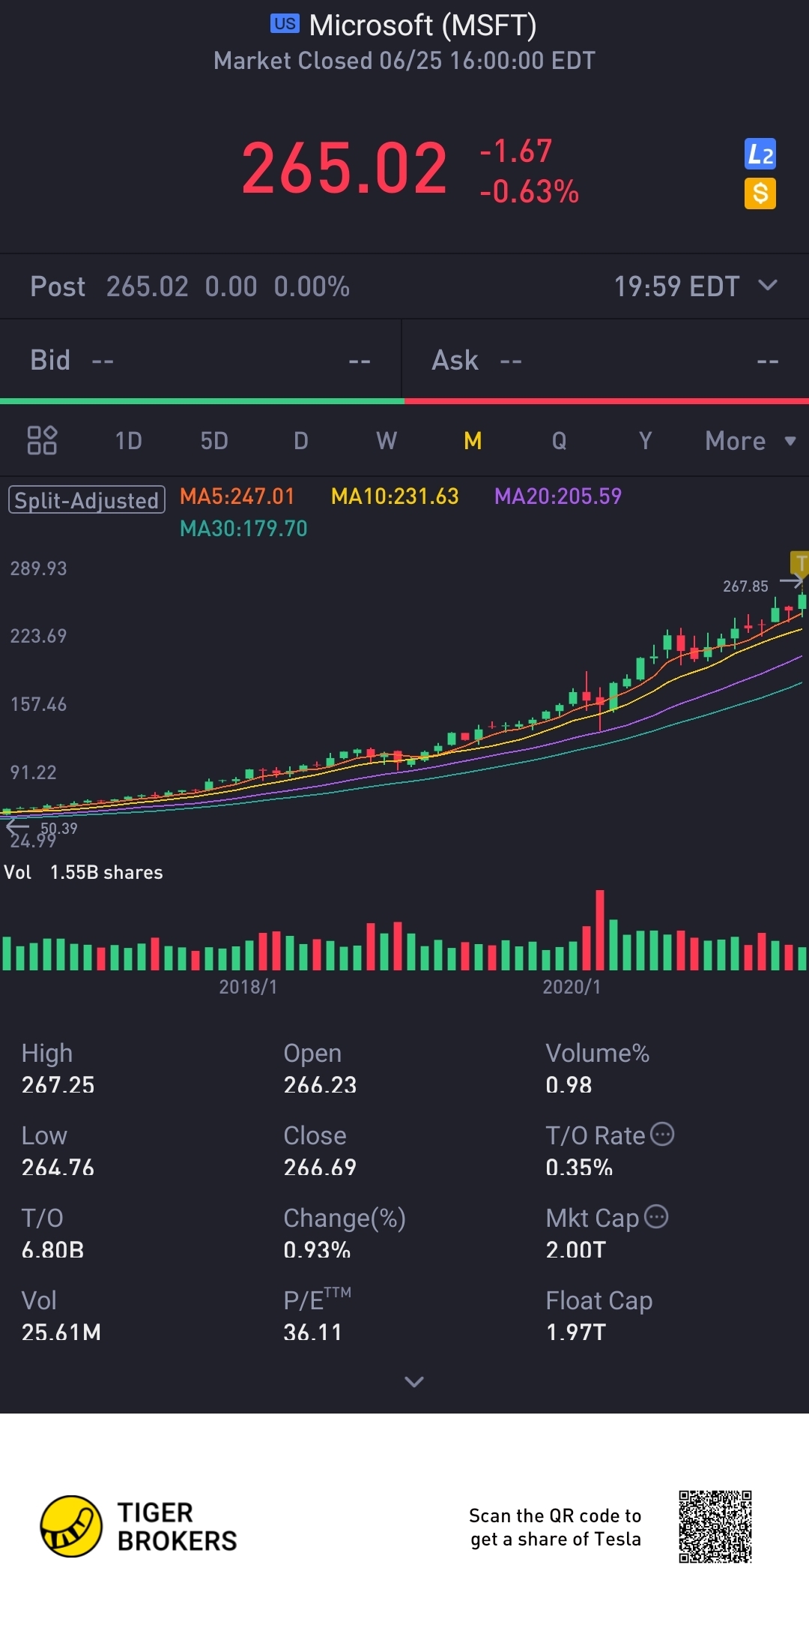Screen dimensions: 809x1640
Task: Tap the Float Cap 1.97T value
Action: [575, 1333]
